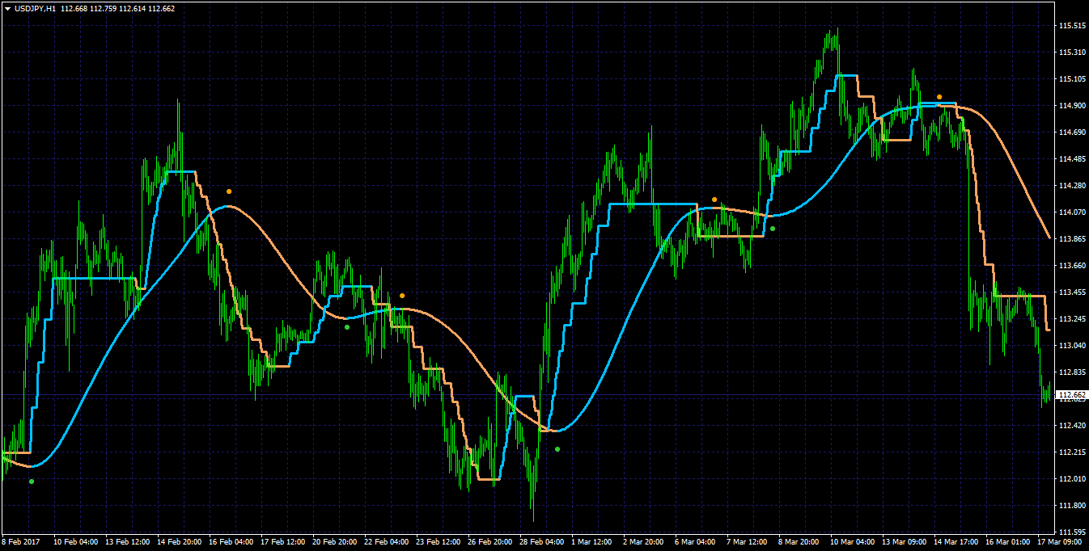
Task: Select the 10 Feb 04:00 time label
Action: [76, 542]
